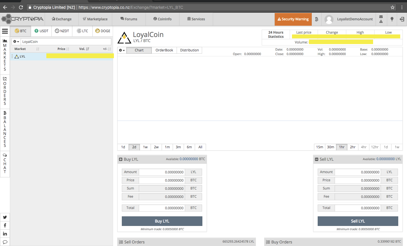Set candle interval to 2hr

click(x=353, y=147)
